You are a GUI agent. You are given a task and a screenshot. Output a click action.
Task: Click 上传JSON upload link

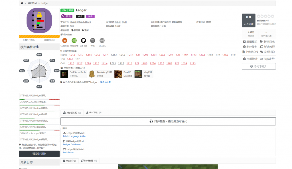pos(250,52)
